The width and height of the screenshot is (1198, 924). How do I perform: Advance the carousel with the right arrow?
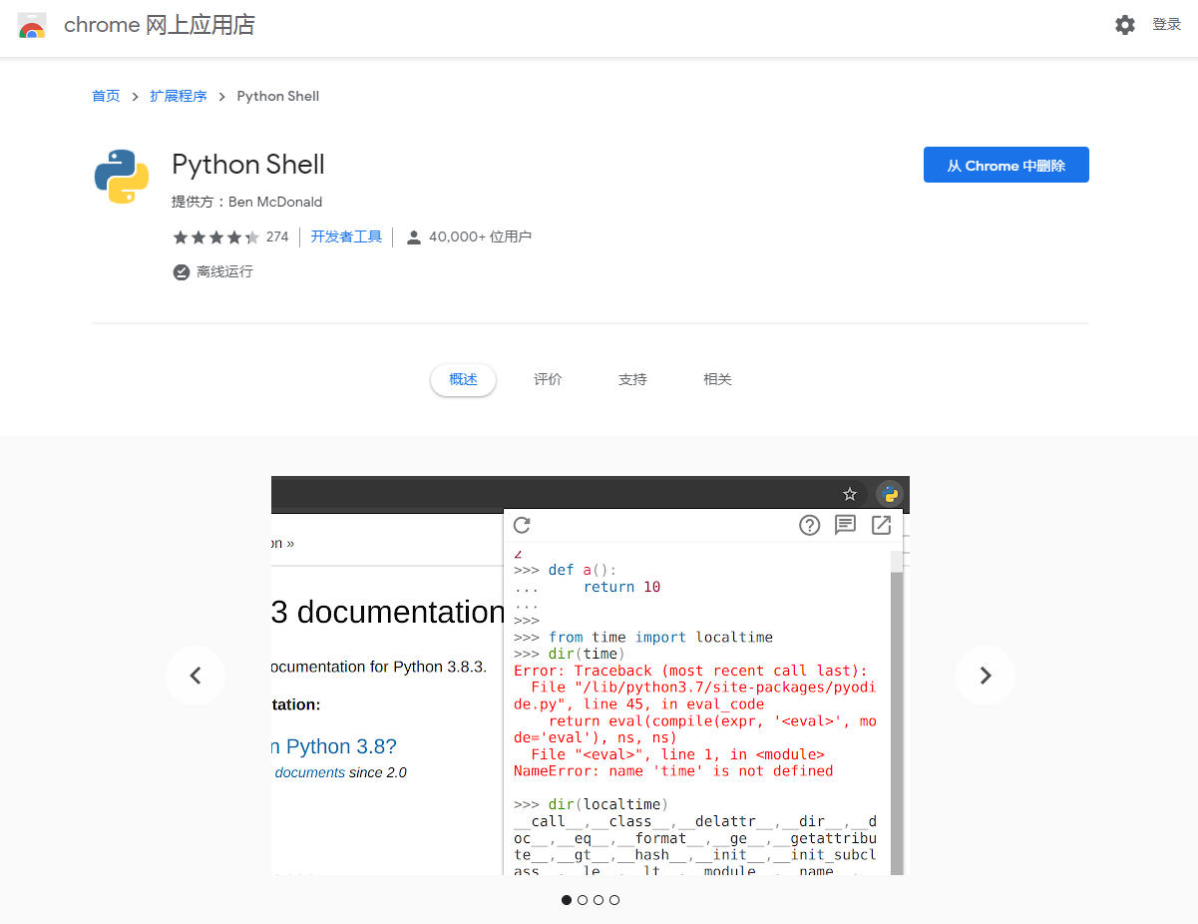click(x=986, y=676)
